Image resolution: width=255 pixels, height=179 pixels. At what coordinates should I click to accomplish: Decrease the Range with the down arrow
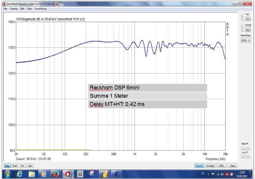pyautogui.click(x=242, y=30)
